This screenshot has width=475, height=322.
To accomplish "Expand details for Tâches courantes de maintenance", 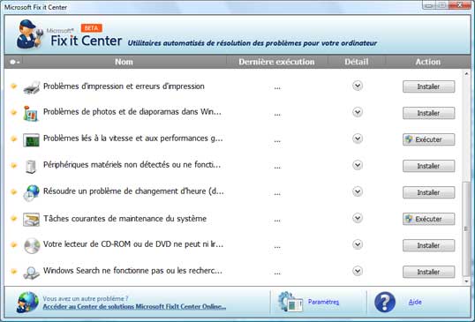I will tap(358, 218).
